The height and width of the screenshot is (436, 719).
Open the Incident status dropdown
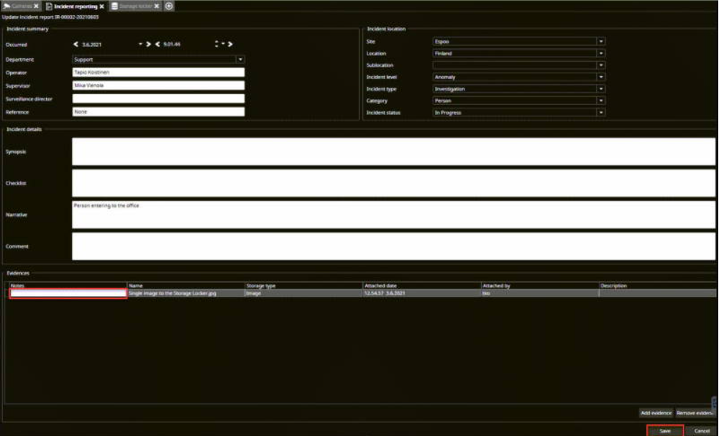pos(600,113)
